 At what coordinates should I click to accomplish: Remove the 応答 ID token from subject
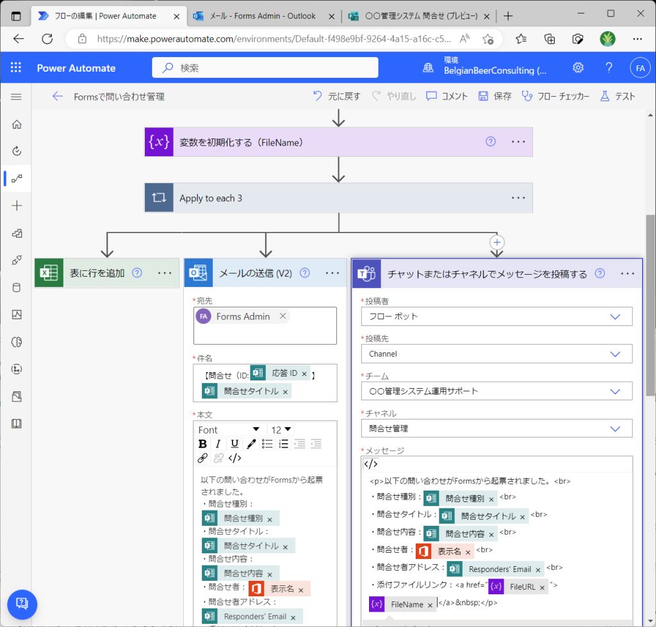304,374
